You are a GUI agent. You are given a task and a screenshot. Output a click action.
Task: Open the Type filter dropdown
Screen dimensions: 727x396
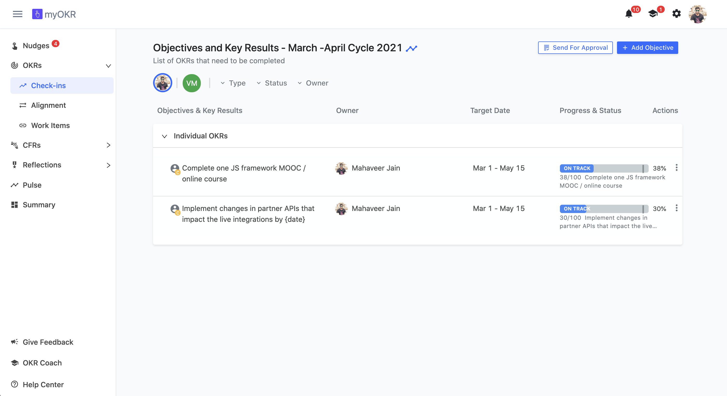[233, 83]
